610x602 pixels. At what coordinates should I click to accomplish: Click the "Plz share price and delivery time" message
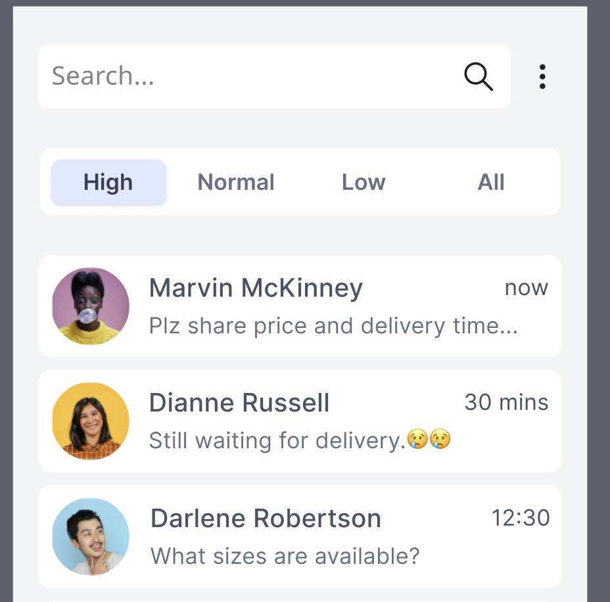pos(333,326)
